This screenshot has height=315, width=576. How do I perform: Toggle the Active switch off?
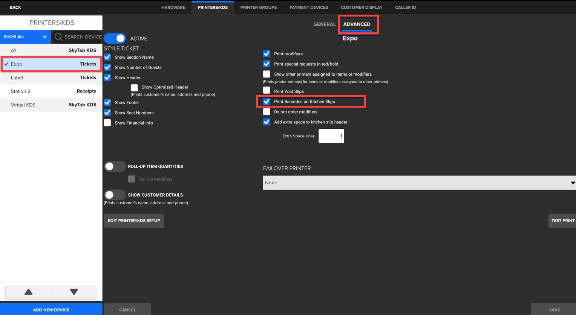click(115, 38)
